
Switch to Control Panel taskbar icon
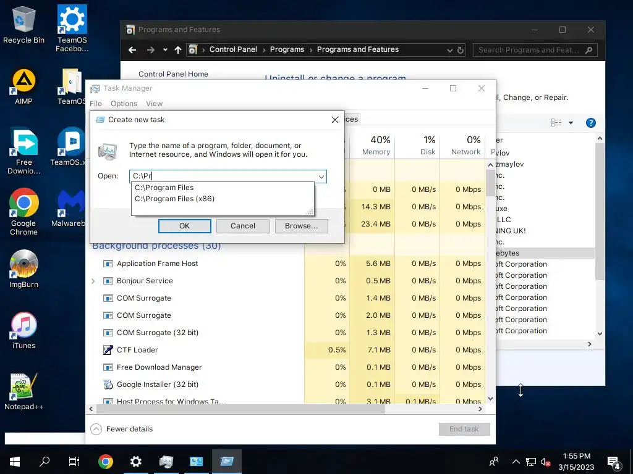click(x=196, y=462)
